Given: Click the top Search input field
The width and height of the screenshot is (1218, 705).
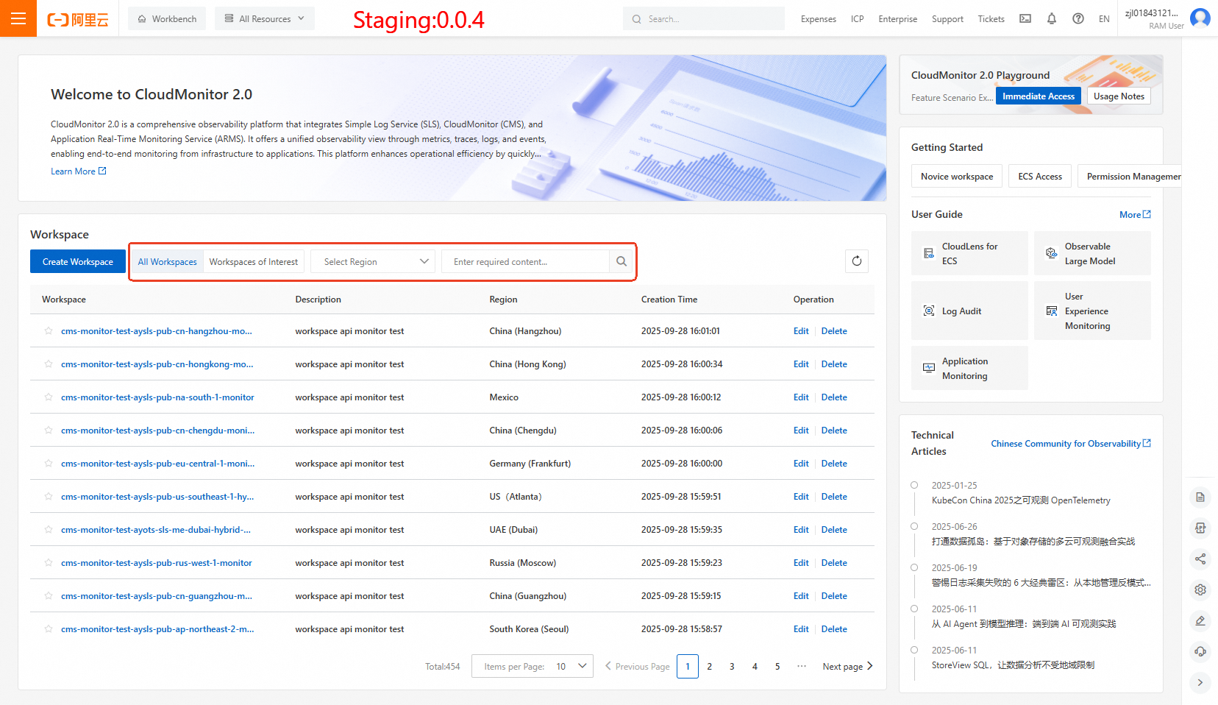Looking at the screenshot, I should point(704,19).
